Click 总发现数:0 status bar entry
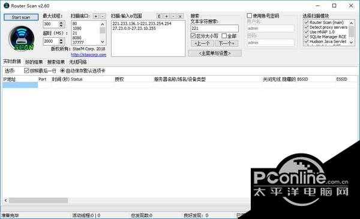 (x=142, y=215)
